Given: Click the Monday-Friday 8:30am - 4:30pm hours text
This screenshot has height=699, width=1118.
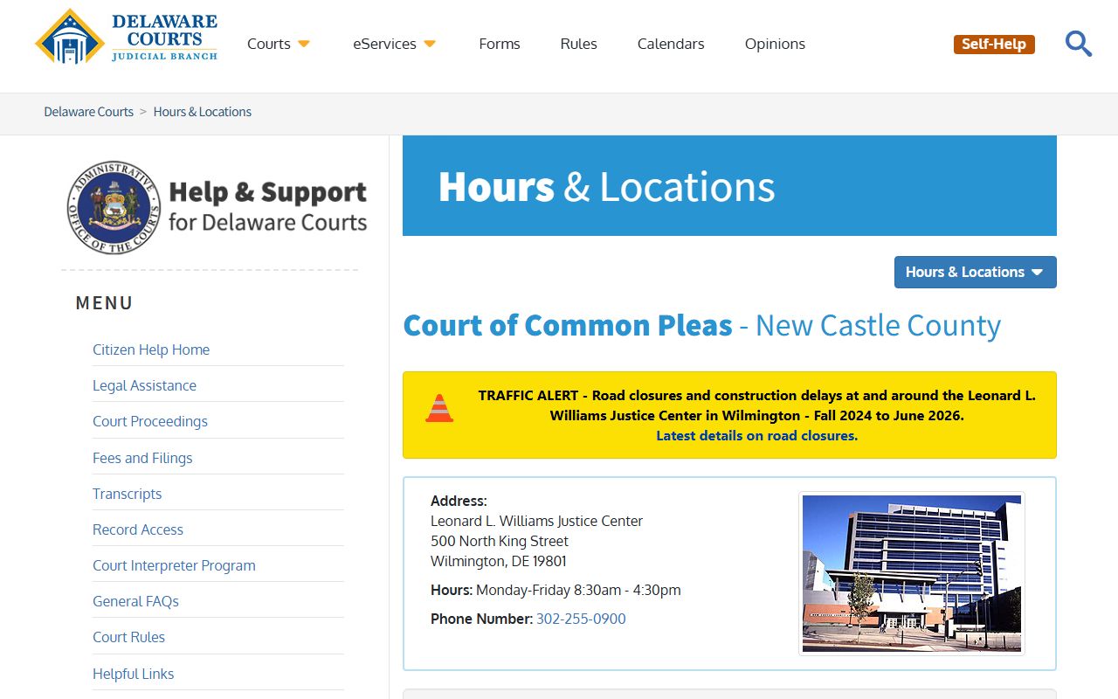Looking at the screenshot, I should tap(578, 590).
